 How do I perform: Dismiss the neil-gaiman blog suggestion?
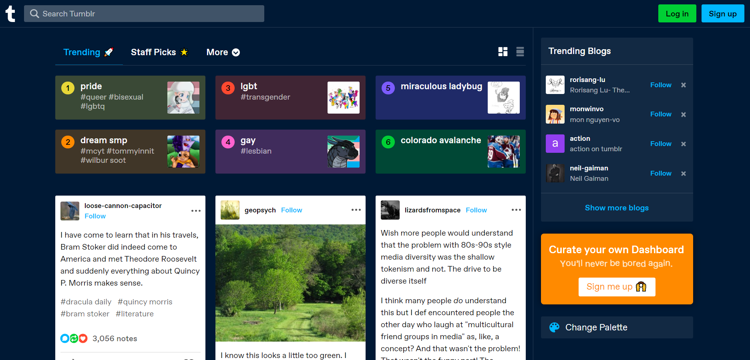click(684, 174)
